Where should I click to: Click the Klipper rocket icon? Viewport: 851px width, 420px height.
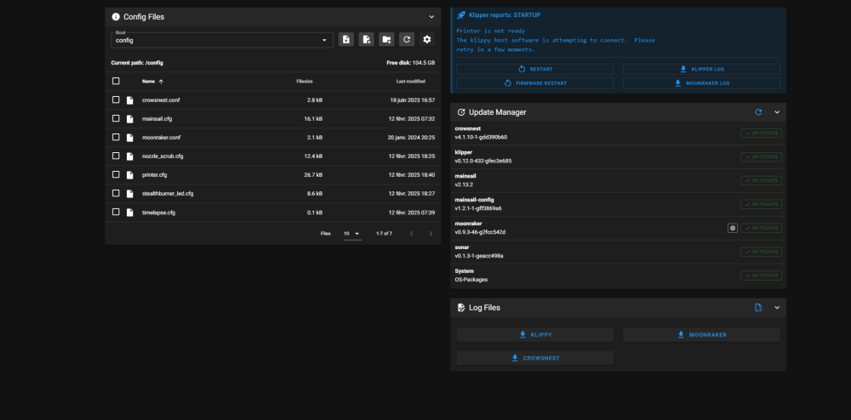461,15
